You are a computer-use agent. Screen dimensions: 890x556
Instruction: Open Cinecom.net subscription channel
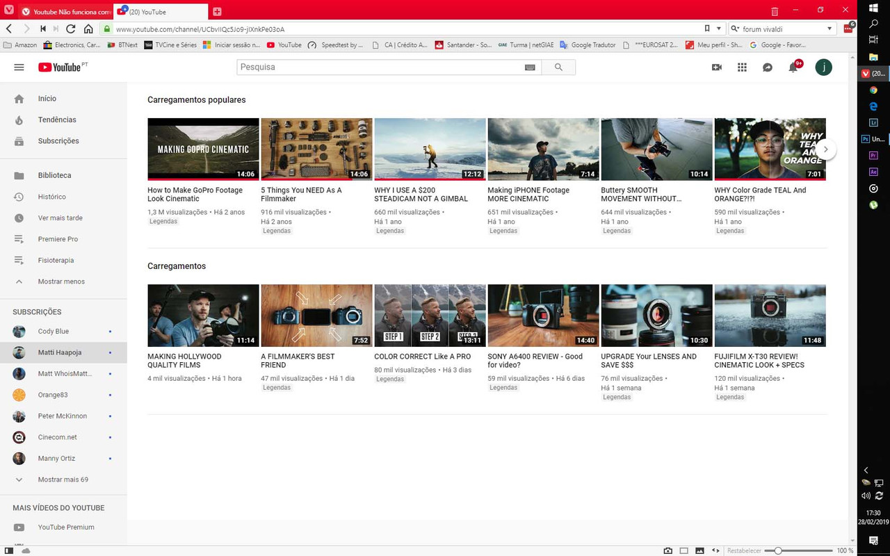tap(63, 437)
